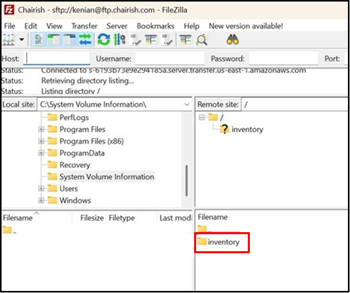Collapse the remote root / node
This screenshot has height=293, width=350.
[x=202, y=117]
